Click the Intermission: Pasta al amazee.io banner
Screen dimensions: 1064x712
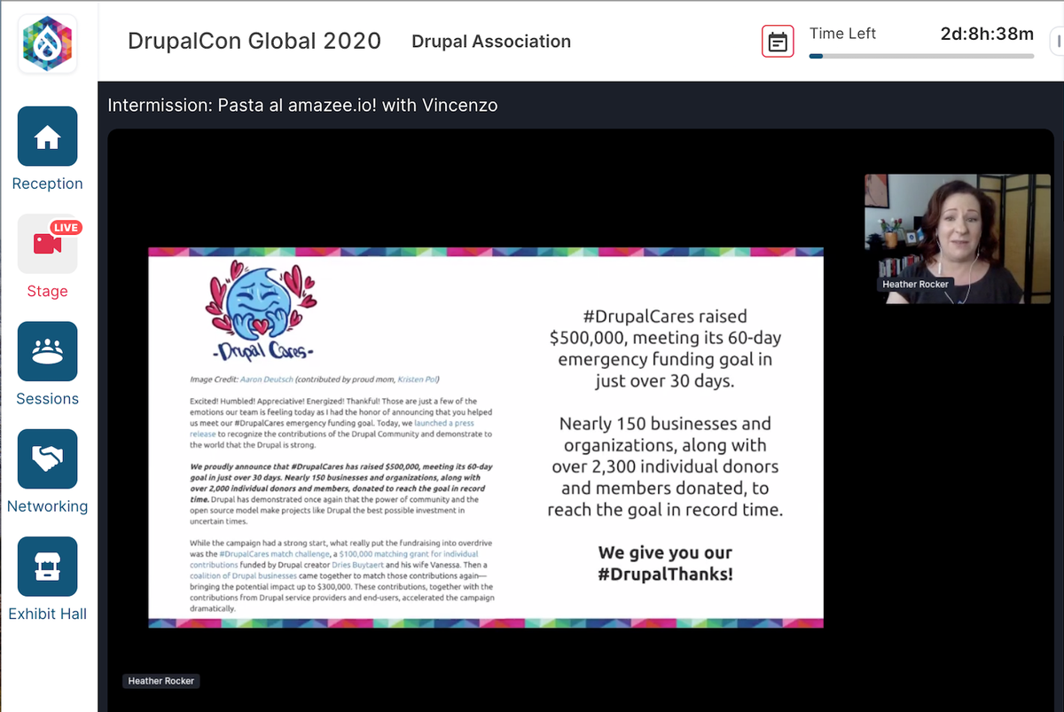pos(302,105)
